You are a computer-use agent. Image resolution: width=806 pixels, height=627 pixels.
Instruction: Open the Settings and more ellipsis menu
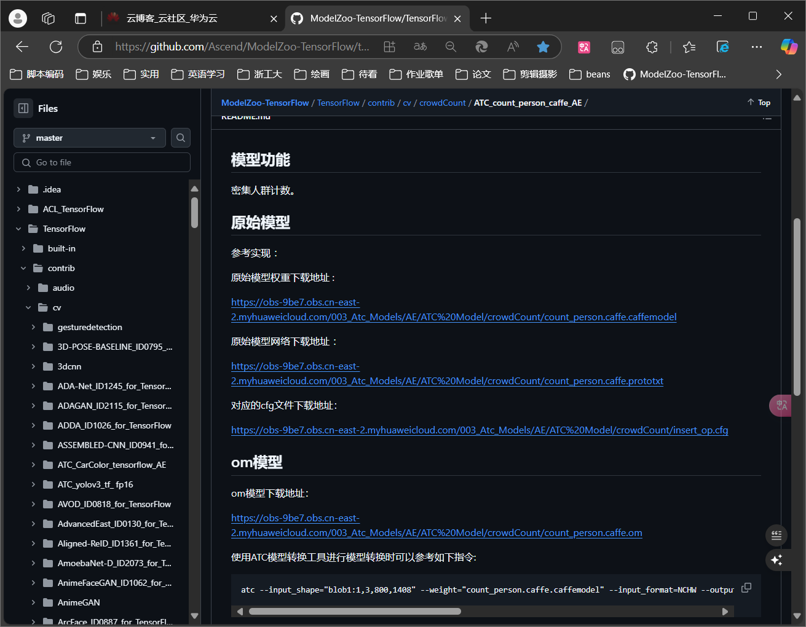[x=757, y=47]
